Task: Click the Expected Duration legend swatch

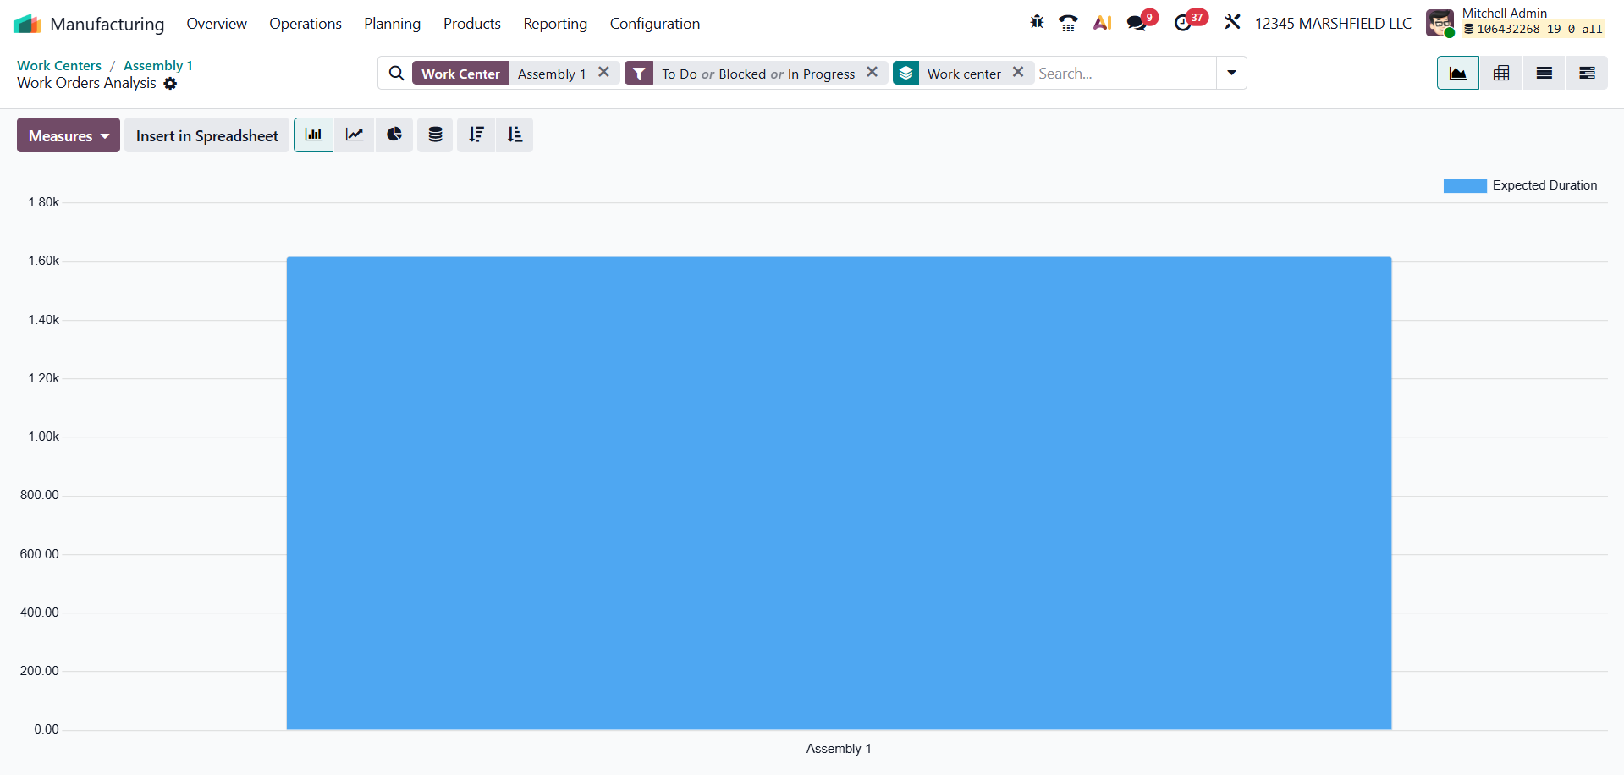Action: [x=1464, y=186]
